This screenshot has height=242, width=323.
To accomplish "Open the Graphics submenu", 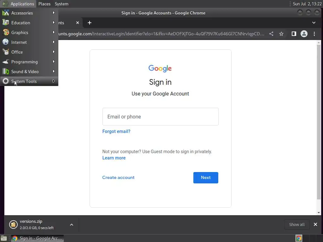I will pos(29,32).
